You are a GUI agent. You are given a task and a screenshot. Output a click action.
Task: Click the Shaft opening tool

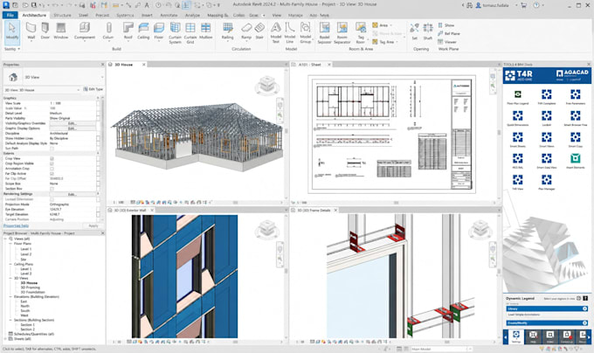point(428,31)
